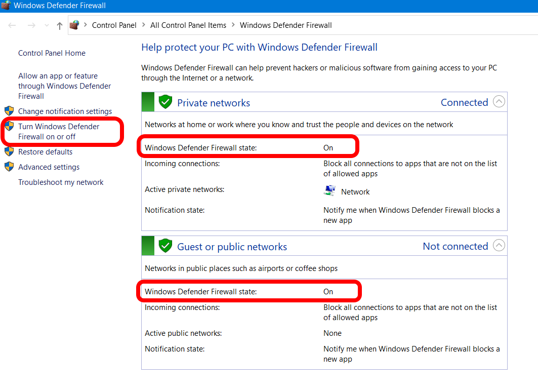Click the green shield beside Private networks
538x389 pixels.
165,102
